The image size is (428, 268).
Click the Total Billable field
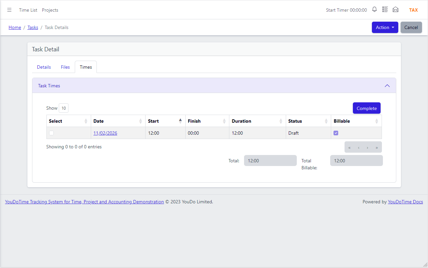pos(357,161)
